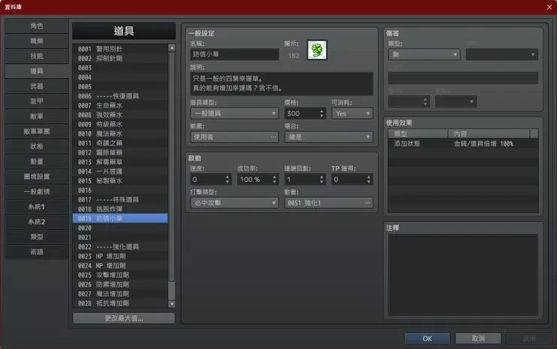Open the 角色 tab

[x=37, y=26]
